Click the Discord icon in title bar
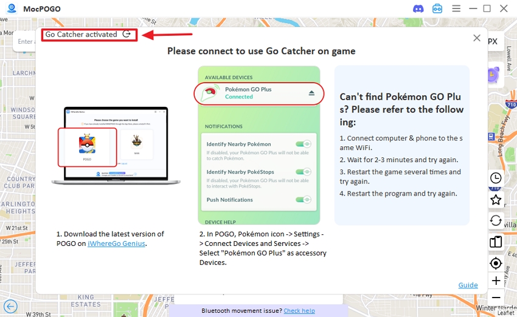Screen dimensions: 517x317 pos(418,9)
